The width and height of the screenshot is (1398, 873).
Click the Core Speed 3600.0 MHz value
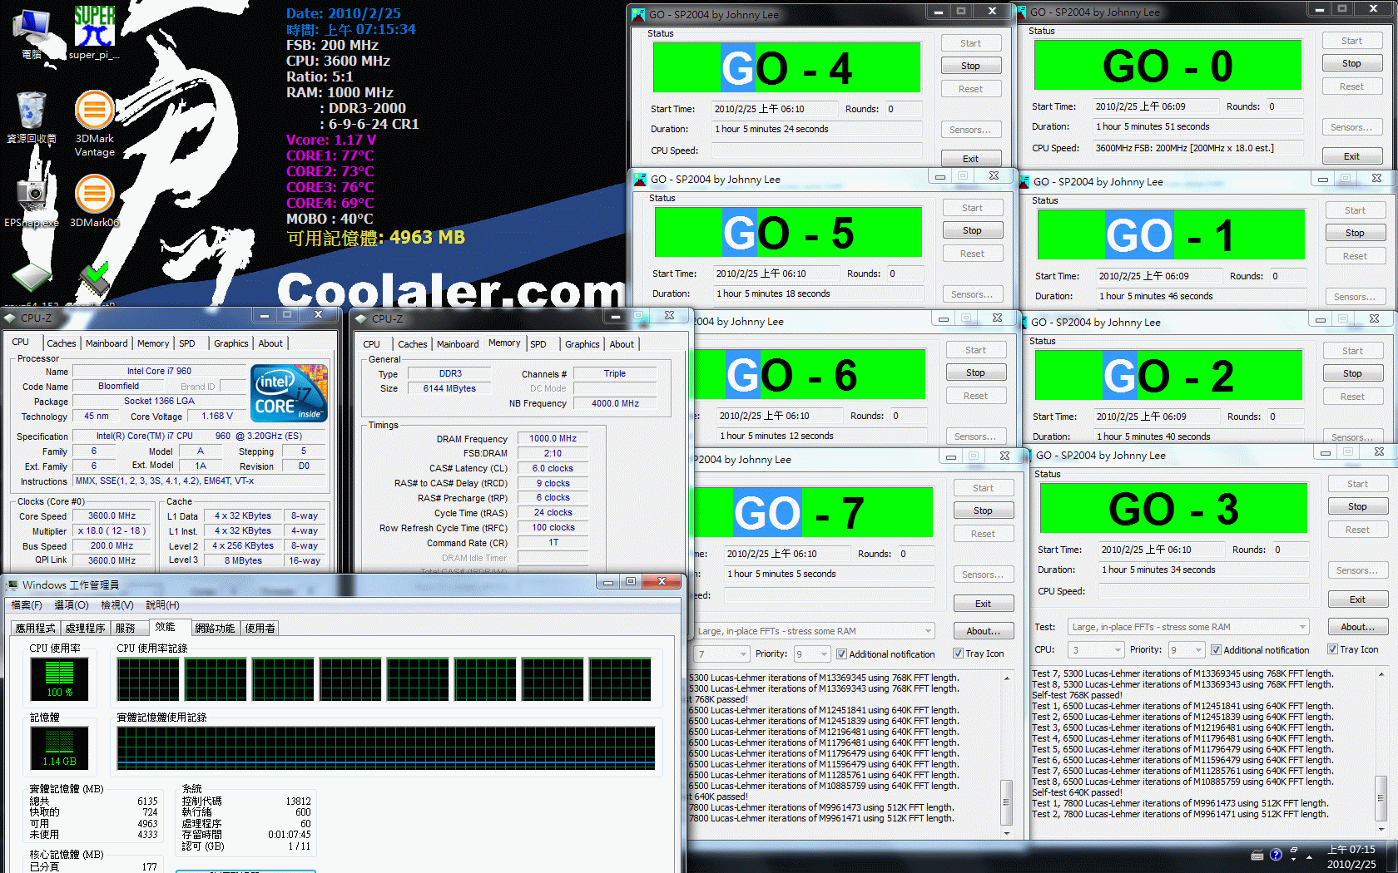pyautogui.click(x=112, y=515)
